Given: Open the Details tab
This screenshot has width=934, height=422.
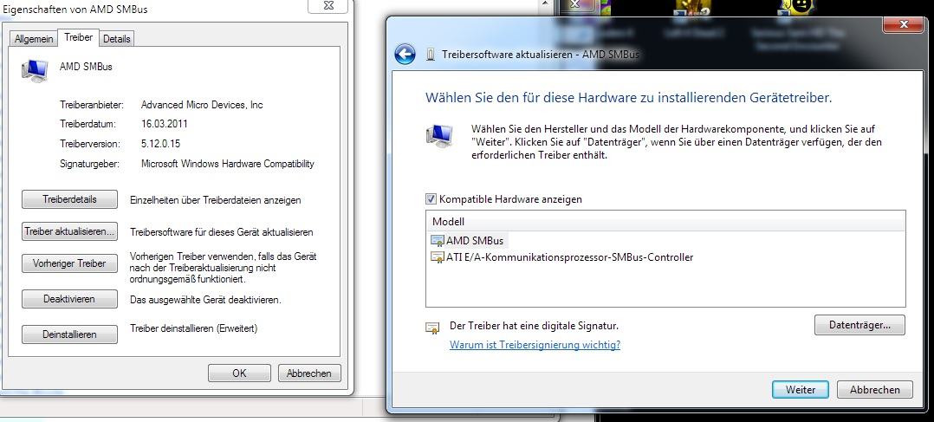Looking at the screenshot, I should 116,39.
